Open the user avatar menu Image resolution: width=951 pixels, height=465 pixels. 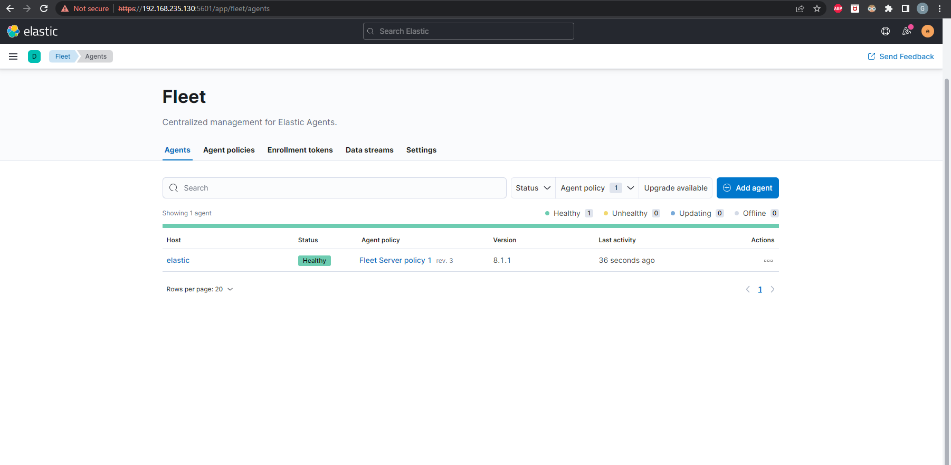(x=927, y=31)
